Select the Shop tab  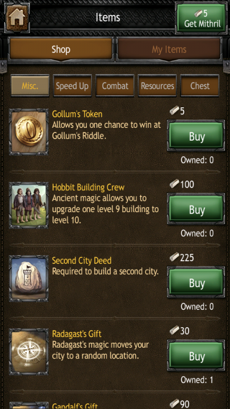[x=61, y=49]
